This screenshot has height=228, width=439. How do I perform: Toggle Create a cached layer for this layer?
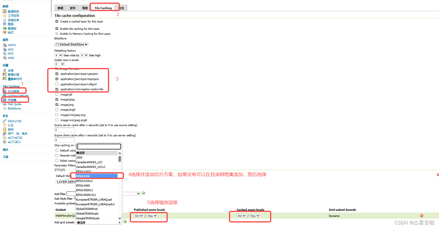[57, 21]
